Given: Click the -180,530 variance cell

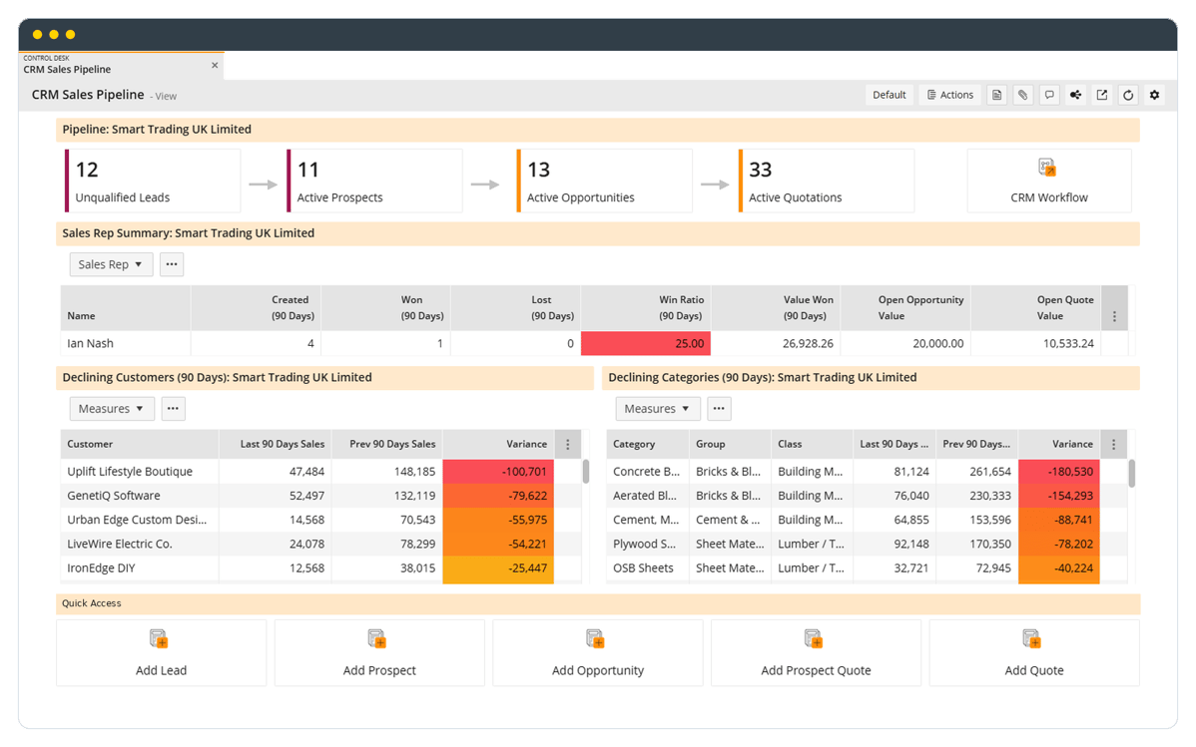Looking at the screenshot, I should tap(1058, 472).
